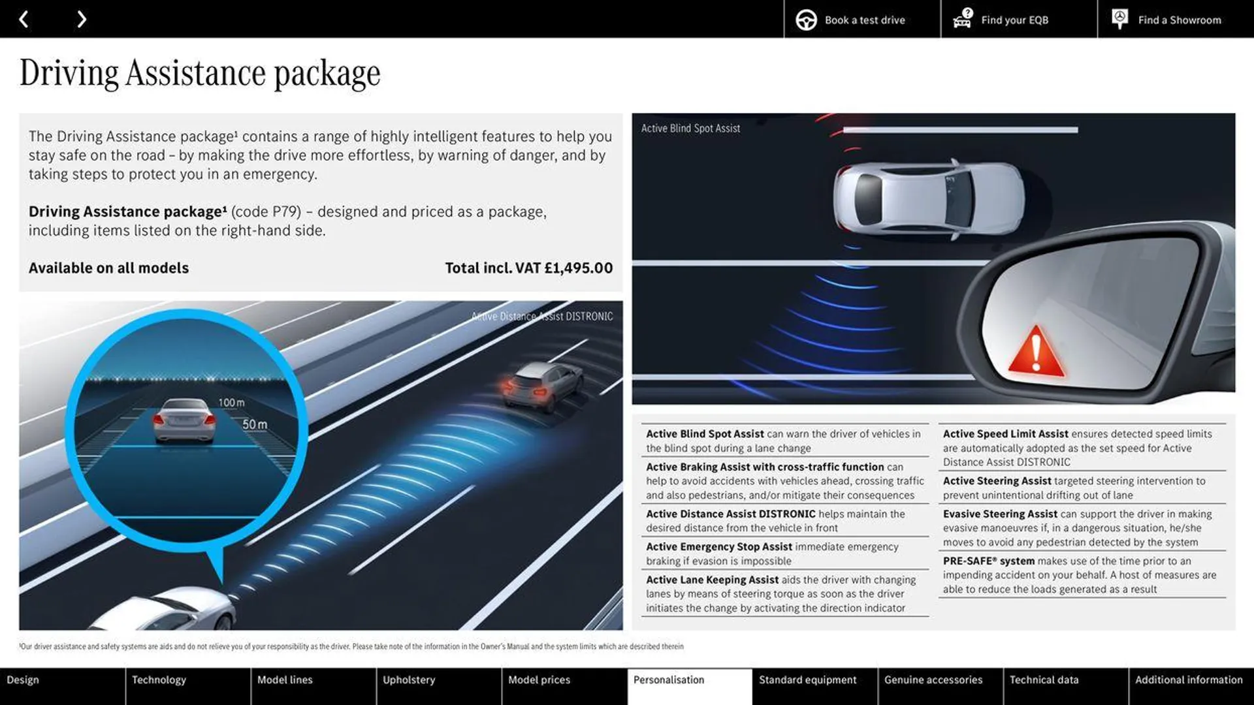The height and width of the screenshot is (705, 1254).
Task: Click the left navigation arrow icon
Action: pyautogui.click(x=24, y=18)
